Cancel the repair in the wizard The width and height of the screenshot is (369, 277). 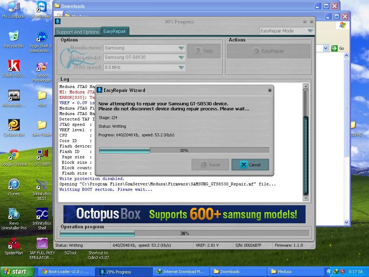point(250,164)
